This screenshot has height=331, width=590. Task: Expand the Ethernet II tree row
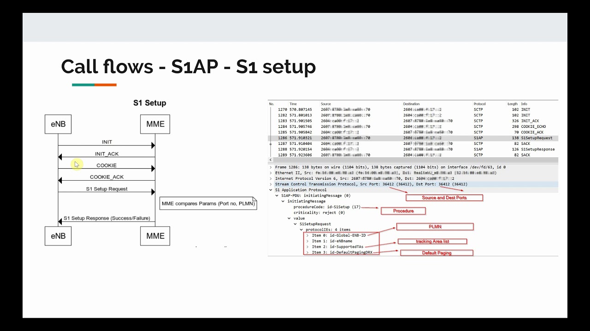pos(271,173)
